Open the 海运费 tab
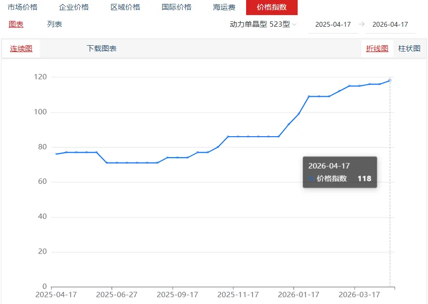This screenshot has height=304, width=428. (224, 7)
